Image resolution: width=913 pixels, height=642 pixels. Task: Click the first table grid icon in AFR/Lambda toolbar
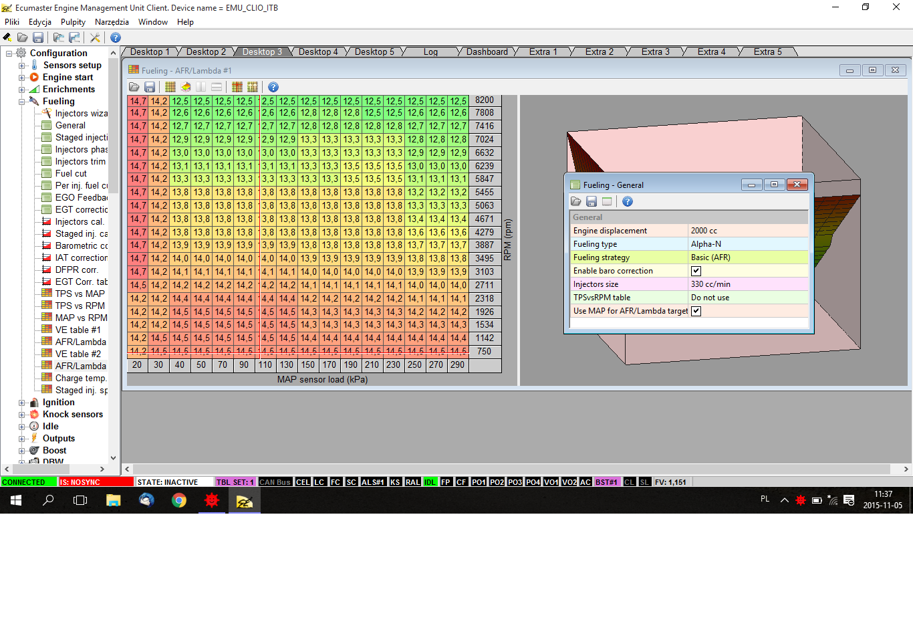(x=170, y=87)
